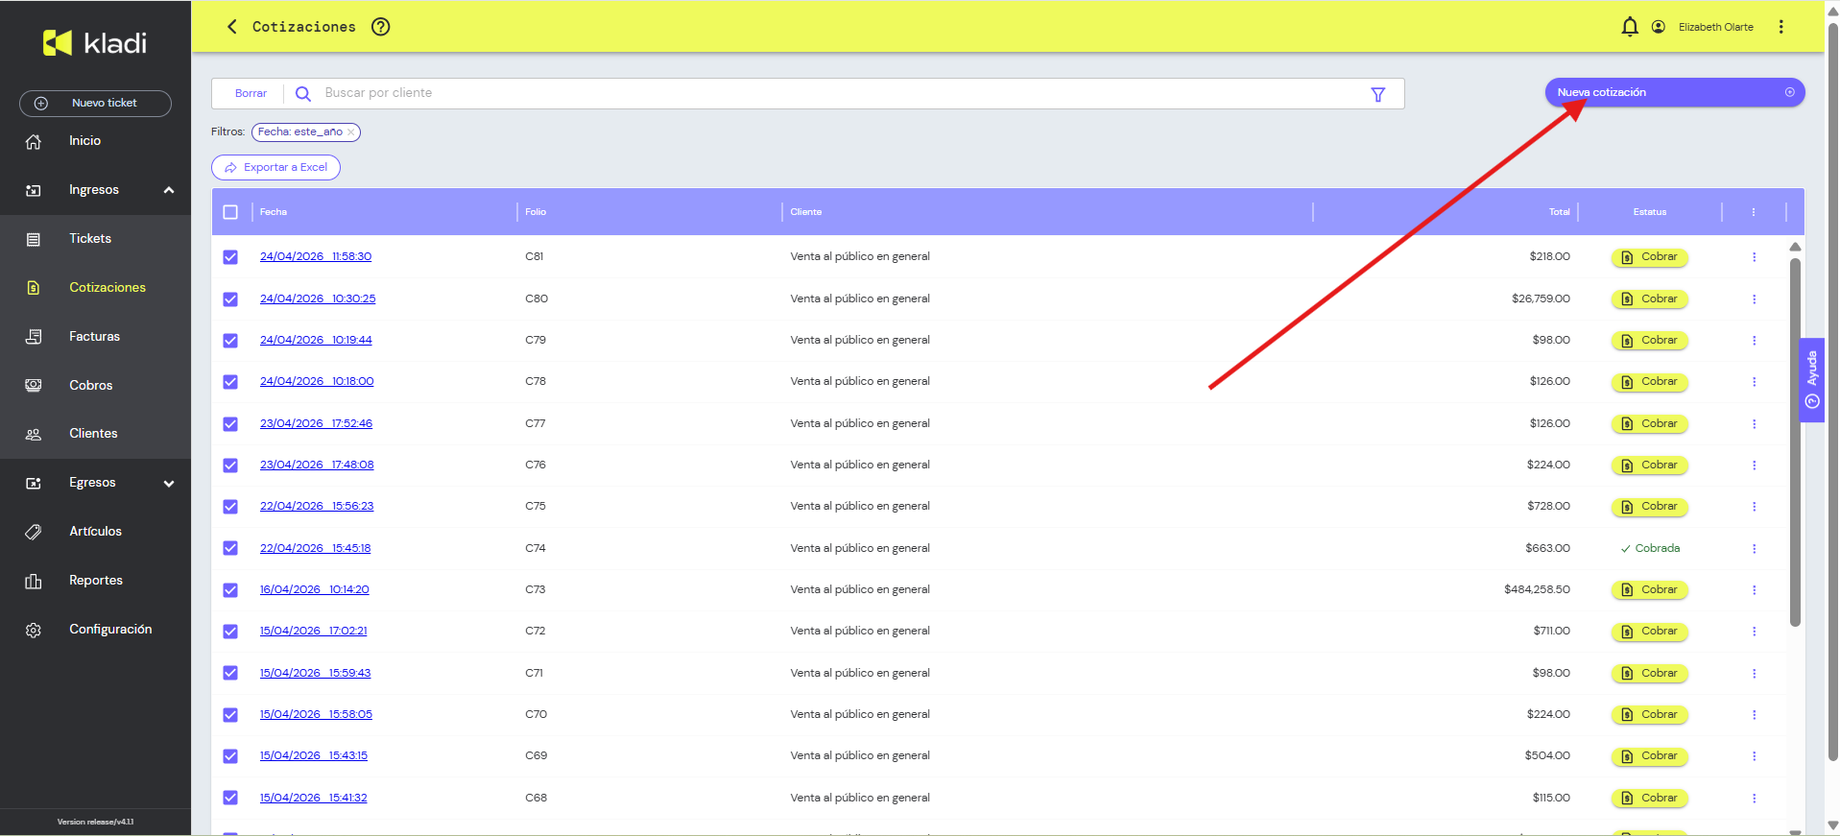Open the table header column options dots

1753,212
